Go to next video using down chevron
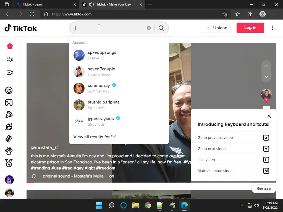The image size is (283, 212). tap(266, 77)
